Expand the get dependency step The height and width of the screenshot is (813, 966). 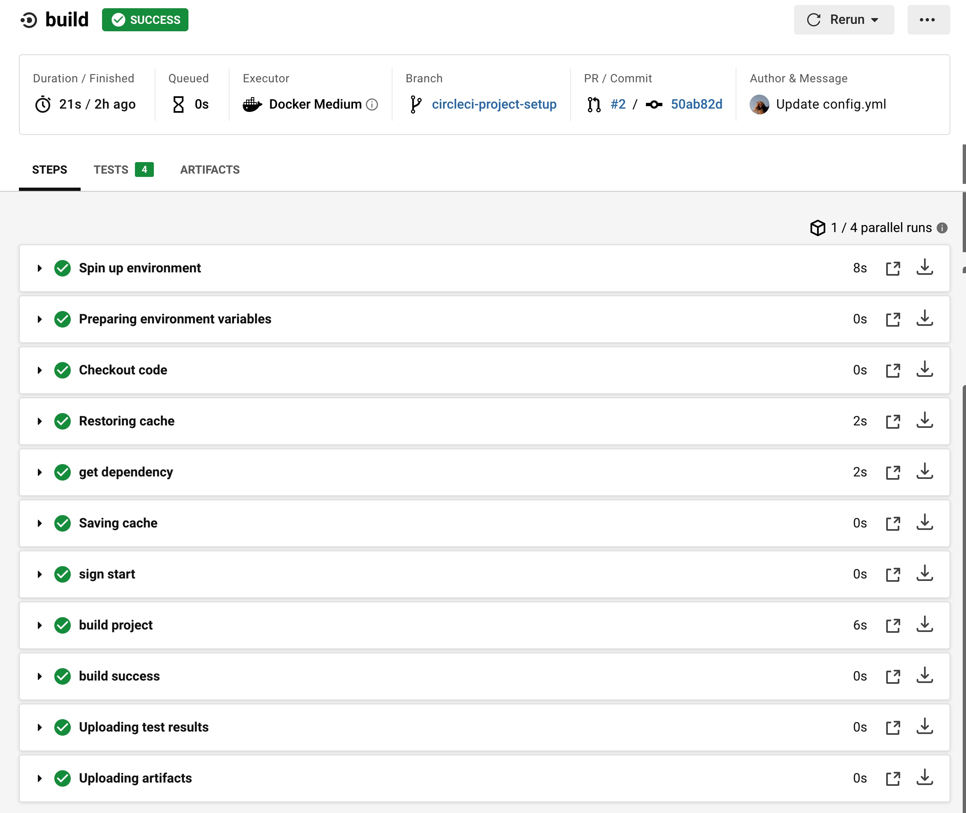pos(39,472)
